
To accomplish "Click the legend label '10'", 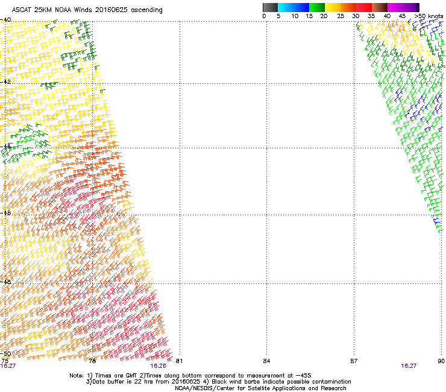I will 295,16.
